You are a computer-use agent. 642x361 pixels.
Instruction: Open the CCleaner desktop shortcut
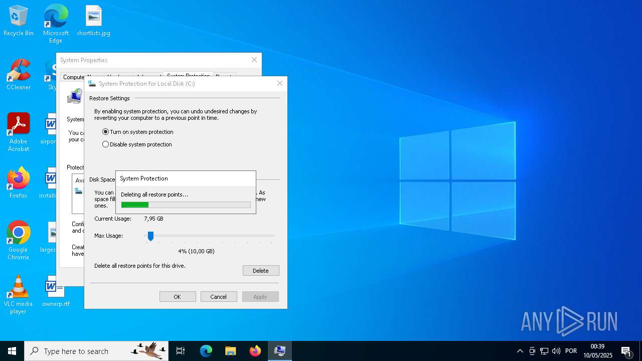click(x=19, y=75)
